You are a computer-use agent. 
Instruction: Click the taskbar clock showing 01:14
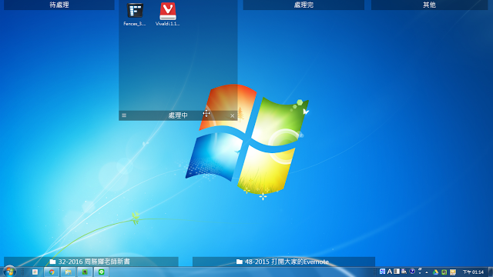click(x=473, y=272)
